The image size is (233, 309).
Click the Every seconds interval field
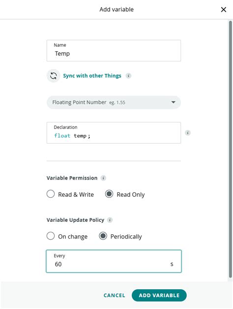tap(114, 261)
